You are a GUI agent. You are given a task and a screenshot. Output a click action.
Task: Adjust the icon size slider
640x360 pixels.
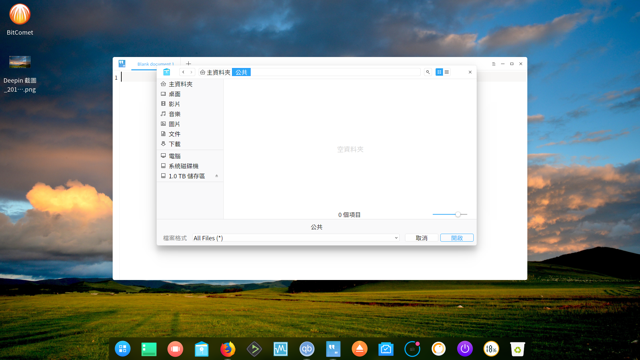coord(459,214)
